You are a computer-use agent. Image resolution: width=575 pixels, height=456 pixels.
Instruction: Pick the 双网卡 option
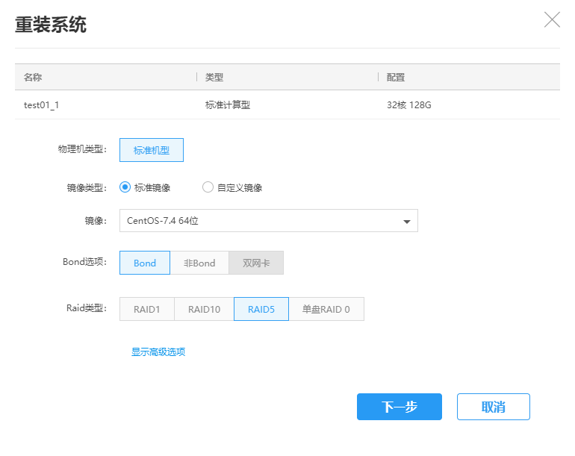click(x=256, y=263)
